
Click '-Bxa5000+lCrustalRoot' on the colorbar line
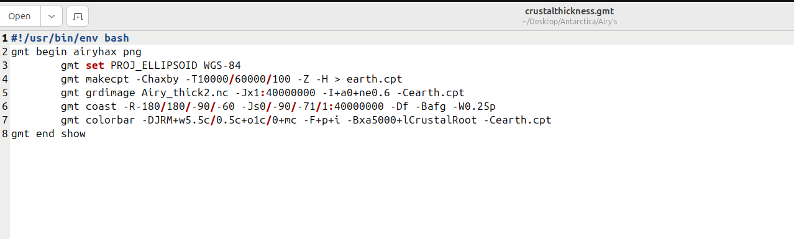pyautogui.click(x=412, y=120)
